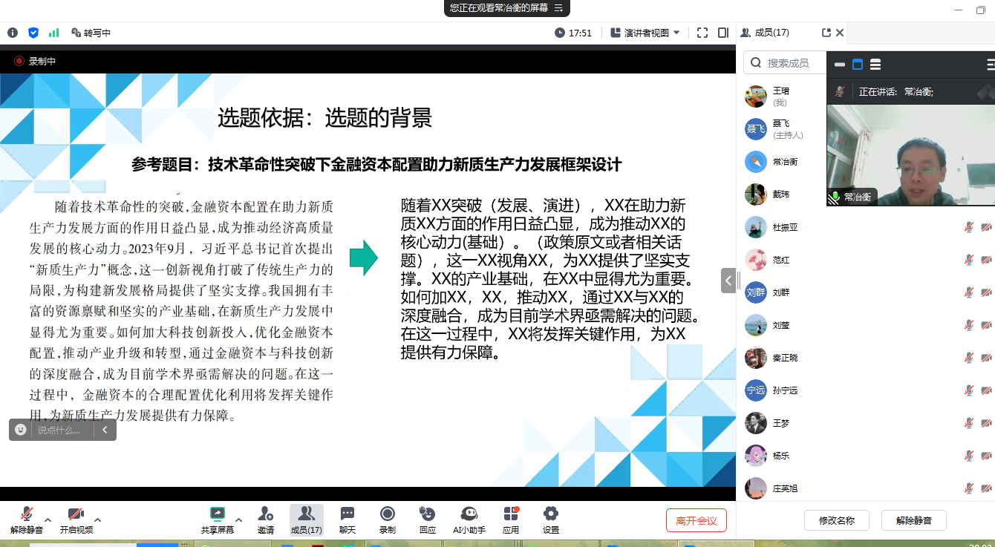Viewport: 995px width, 547px height.
Task: Open the 邀请 invite icon
Action: (265, 514)
